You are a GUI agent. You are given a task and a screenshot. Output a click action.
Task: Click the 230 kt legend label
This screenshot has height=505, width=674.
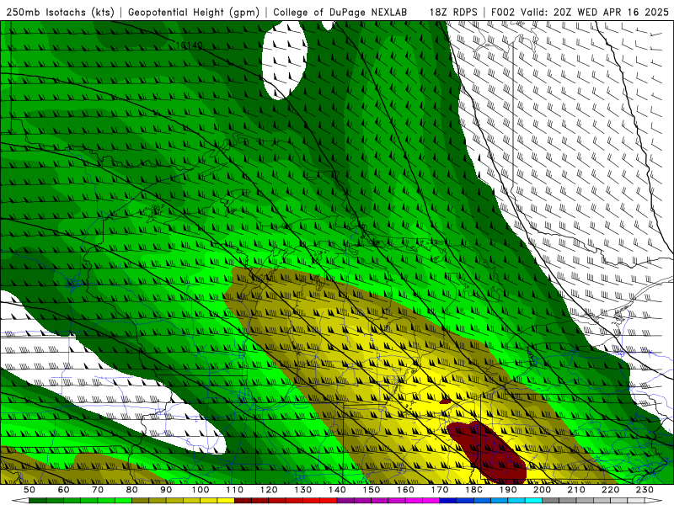(645, 490)
